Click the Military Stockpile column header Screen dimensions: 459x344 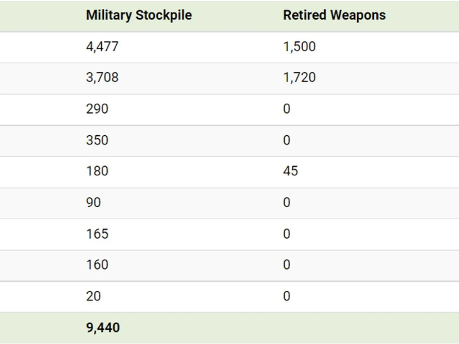(x=139, y=15)
